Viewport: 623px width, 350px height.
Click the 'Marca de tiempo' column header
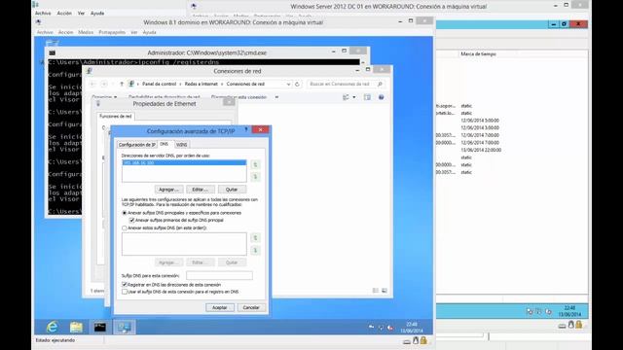[x=478, y=54]
